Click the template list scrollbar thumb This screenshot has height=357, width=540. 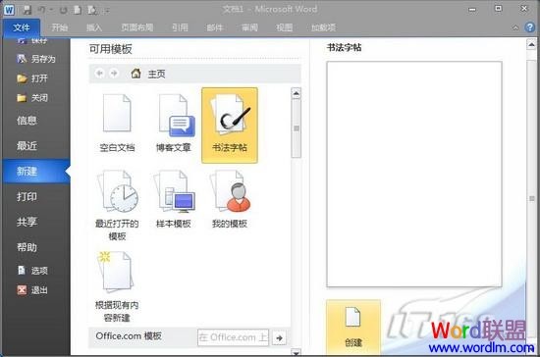(296, 128)
